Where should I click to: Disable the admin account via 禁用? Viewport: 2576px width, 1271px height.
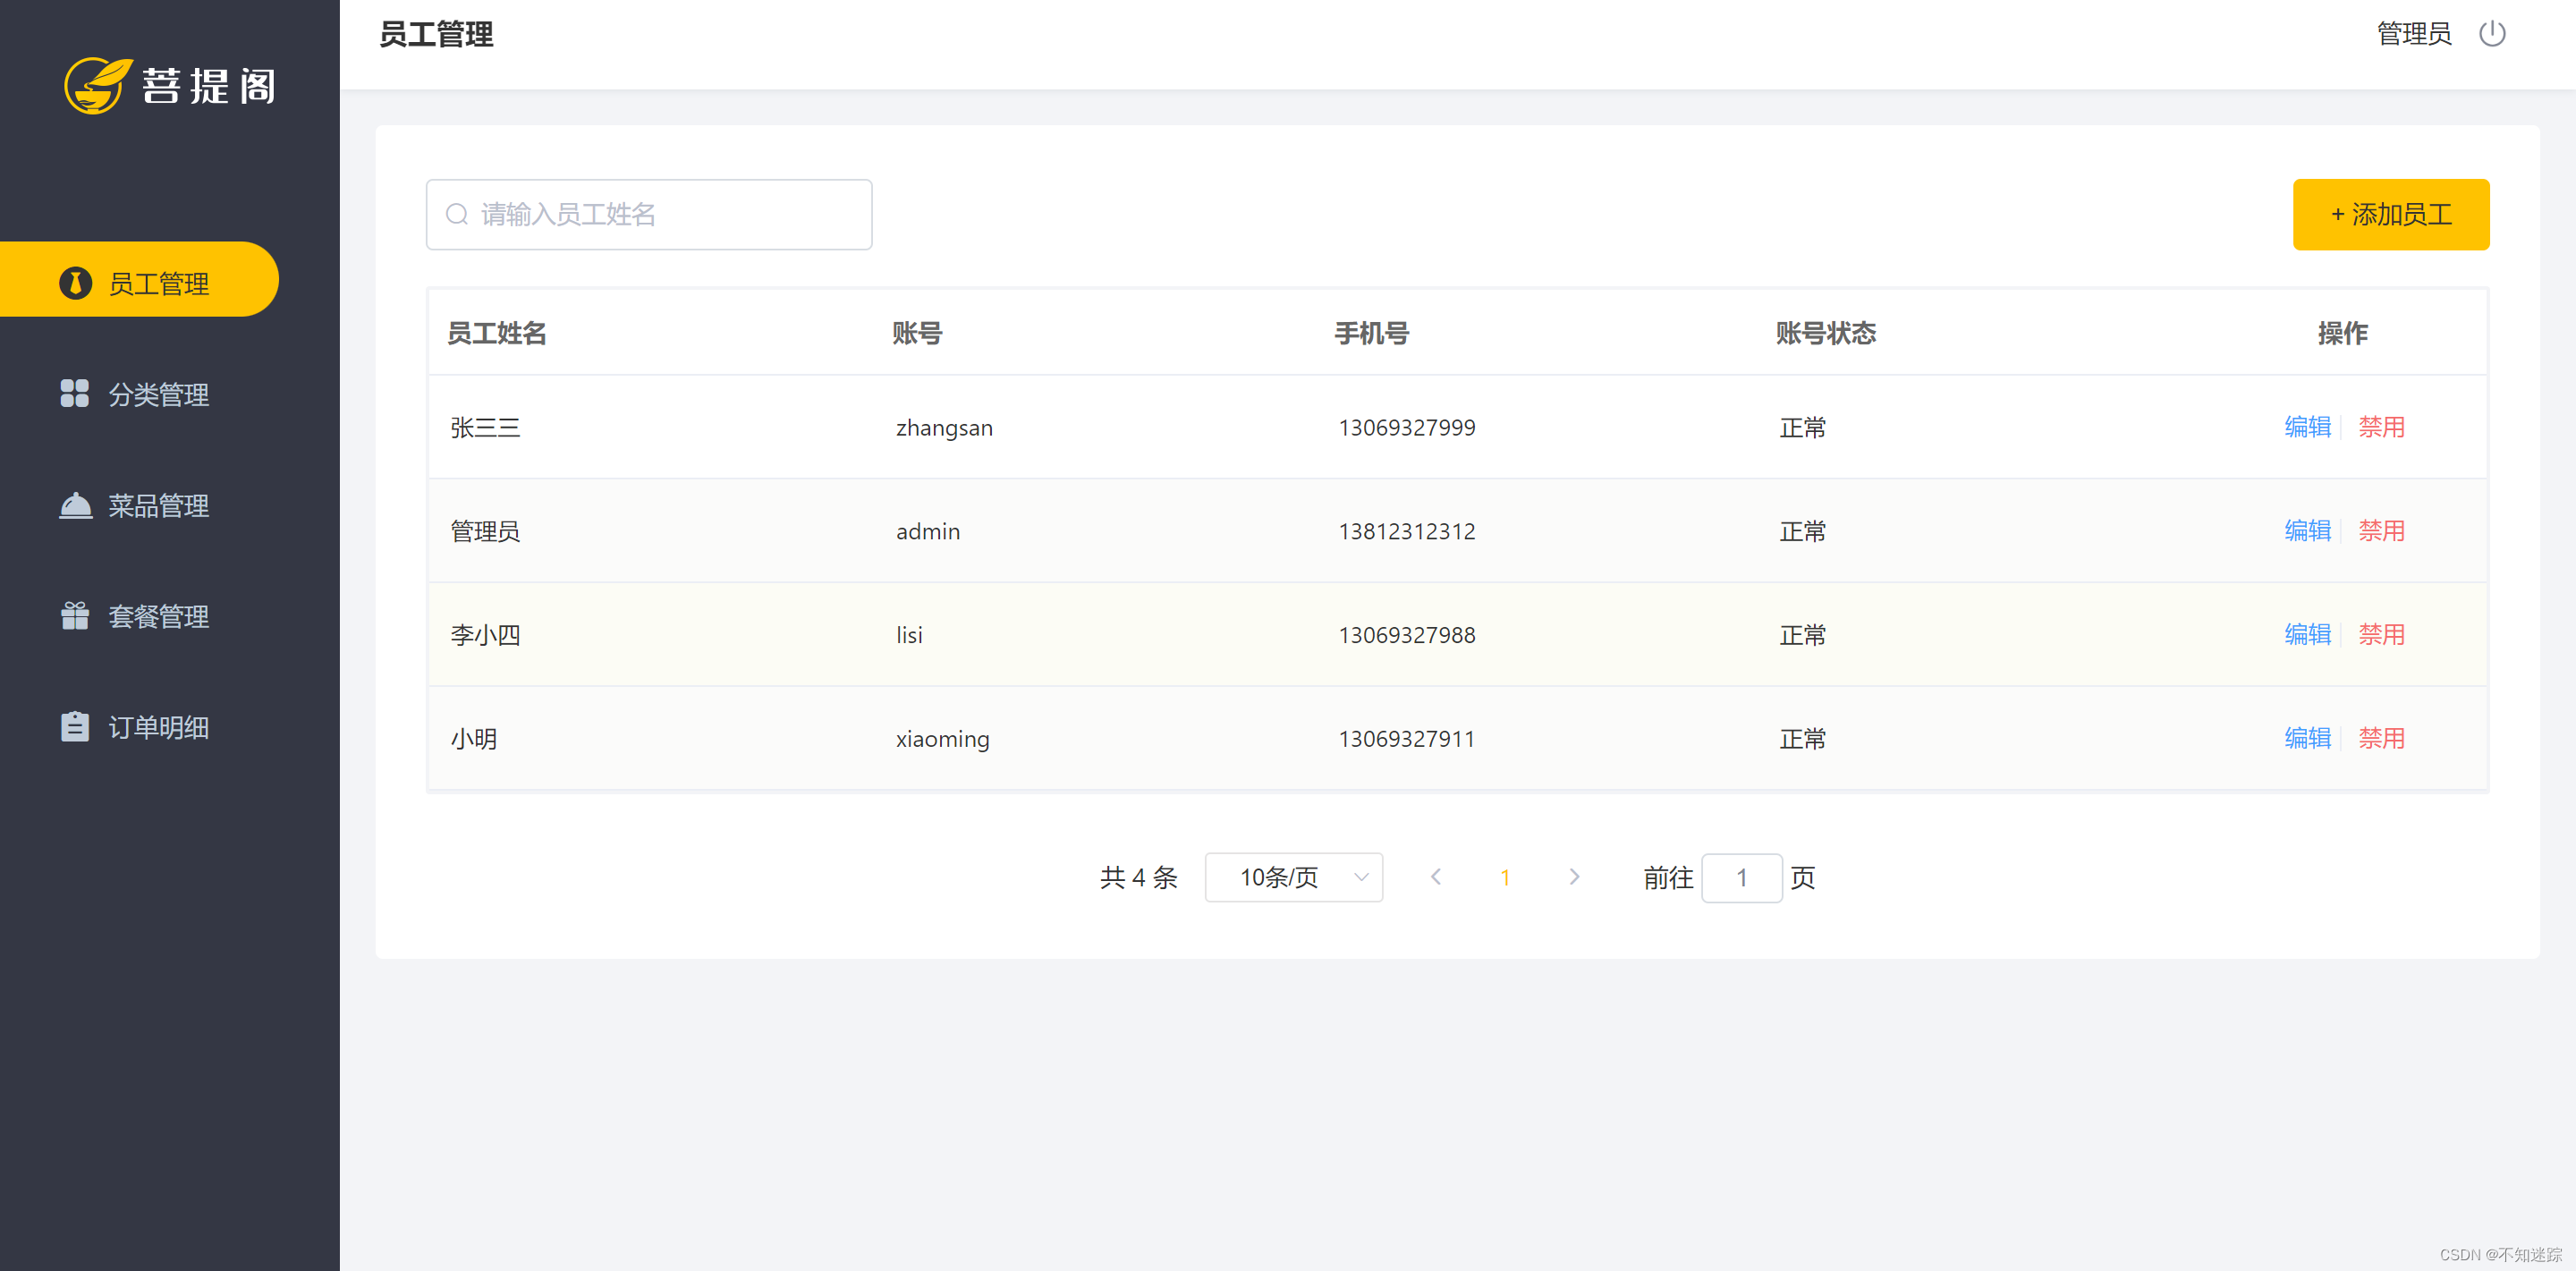click(2381, 531)
